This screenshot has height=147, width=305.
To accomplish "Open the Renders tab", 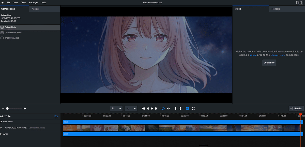I will point(276,9).
